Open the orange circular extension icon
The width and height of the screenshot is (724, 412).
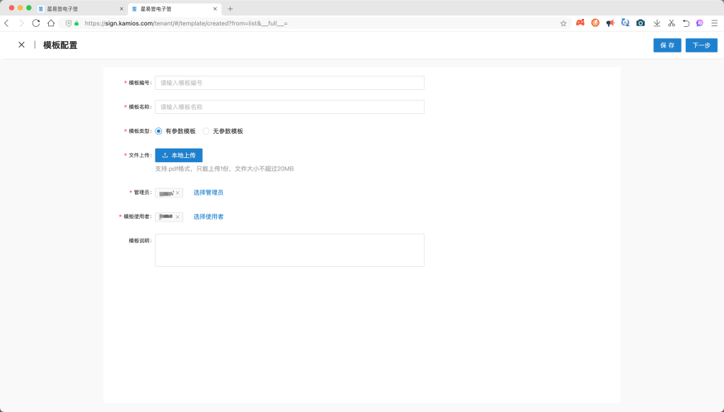coord(595,23)
